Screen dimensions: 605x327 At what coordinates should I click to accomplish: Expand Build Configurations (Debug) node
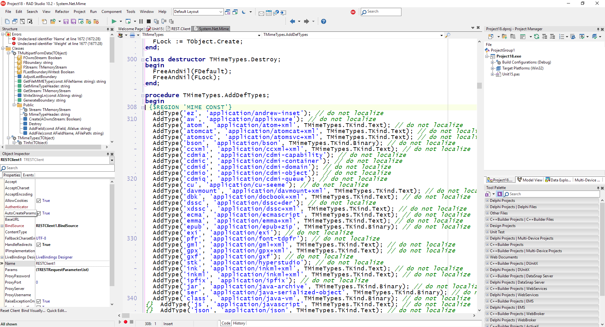point(492,62)
